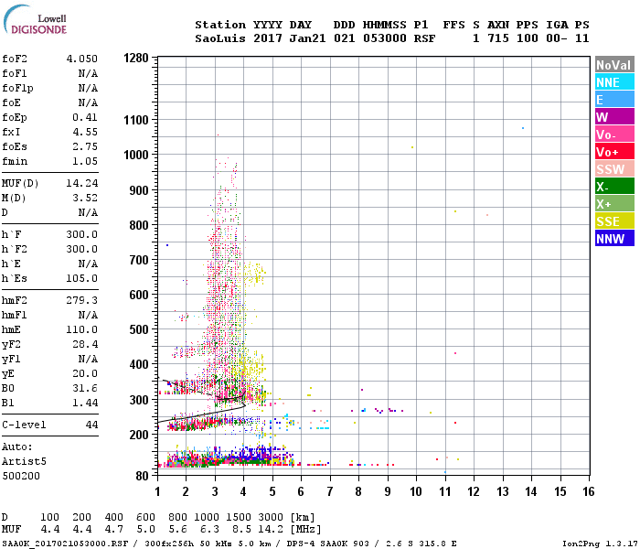Click the foF1 N/A value

[x=88, y=73]
